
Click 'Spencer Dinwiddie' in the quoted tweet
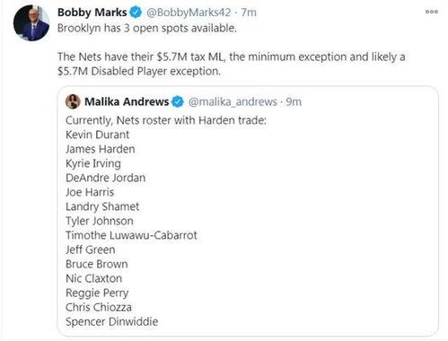pyautogui.click(x=111, y=321)
